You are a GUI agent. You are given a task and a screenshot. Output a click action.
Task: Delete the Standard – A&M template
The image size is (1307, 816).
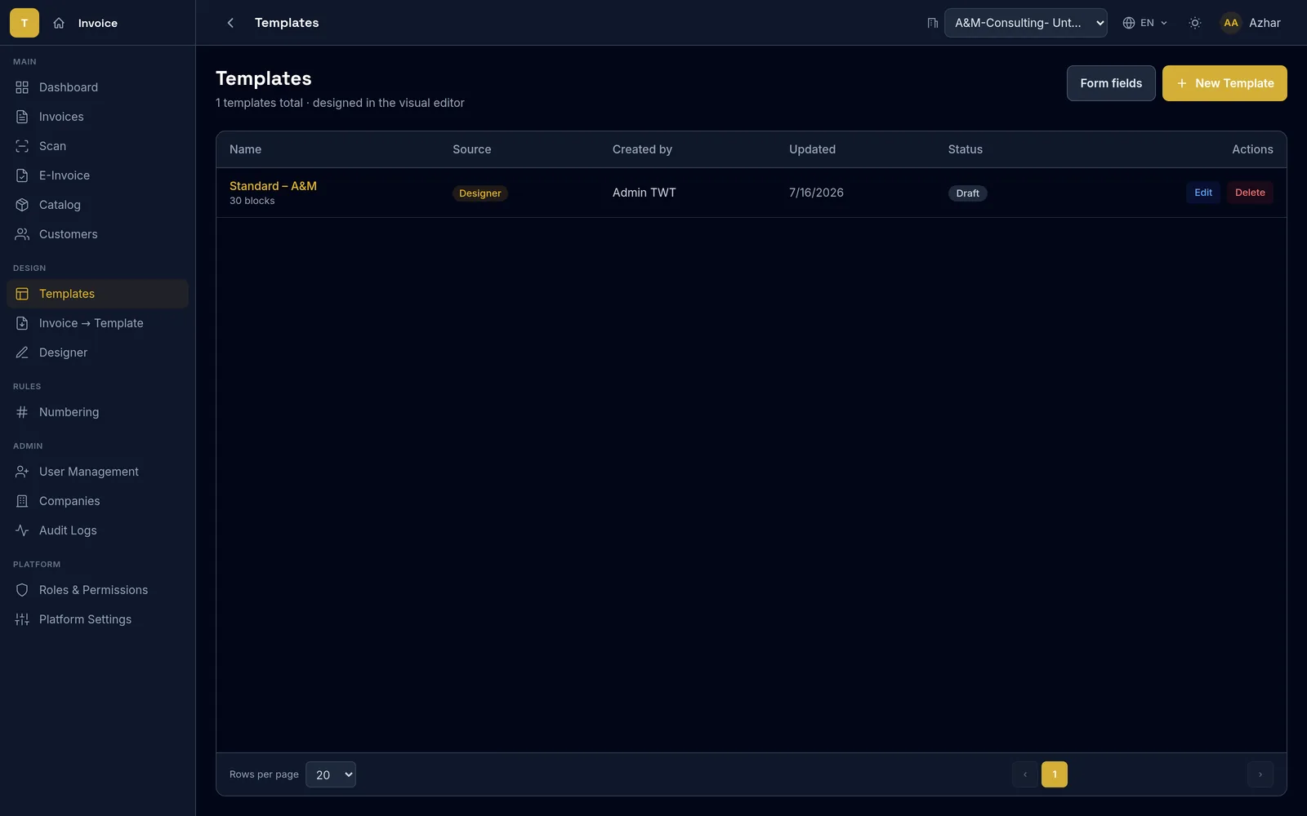click(1250, 193)
